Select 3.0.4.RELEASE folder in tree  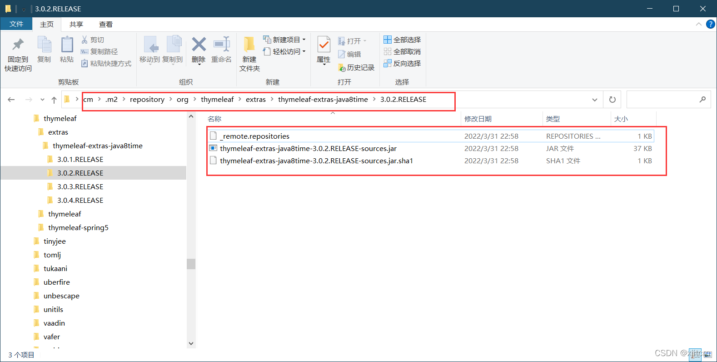tap(80, 200)
